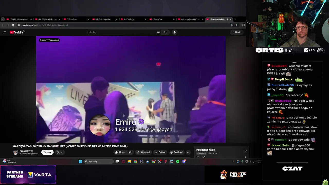Install or cast icon in address bar

(232, 25)
